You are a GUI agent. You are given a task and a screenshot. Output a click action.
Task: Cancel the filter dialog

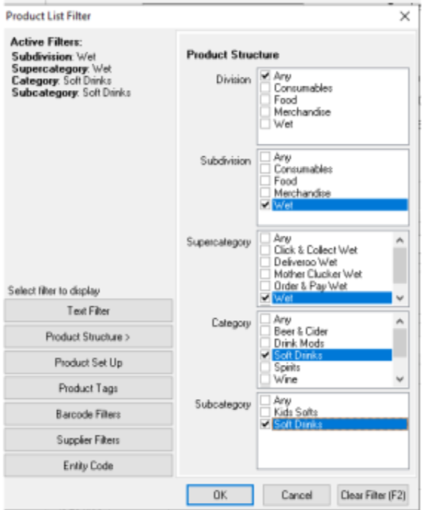click(297, 495)
